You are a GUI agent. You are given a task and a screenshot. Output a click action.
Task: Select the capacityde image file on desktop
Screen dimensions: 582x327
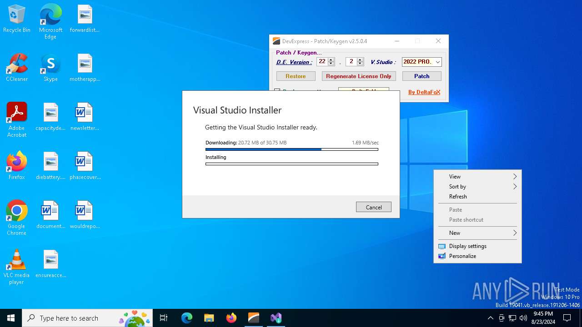coord(50,117)
